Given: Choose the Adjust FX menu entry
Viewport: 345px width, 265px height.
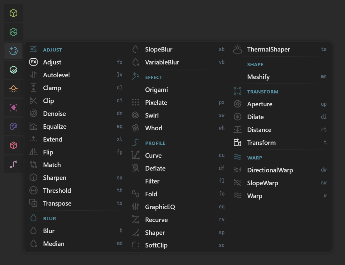Looking at the screenshot, I should (76, 62).
